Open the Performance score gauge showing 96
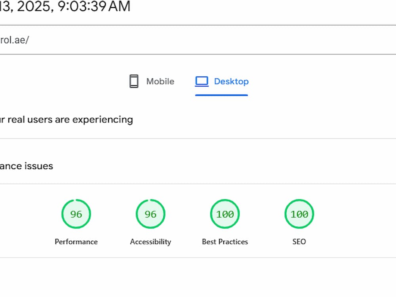 pyautogui.click(x=76, y=214)
